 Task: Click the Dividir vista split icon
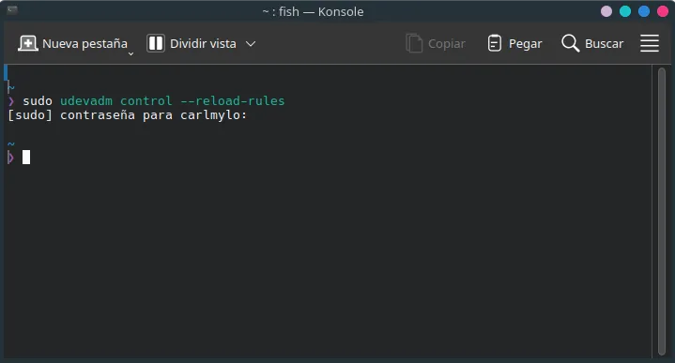tap(156, 43)
